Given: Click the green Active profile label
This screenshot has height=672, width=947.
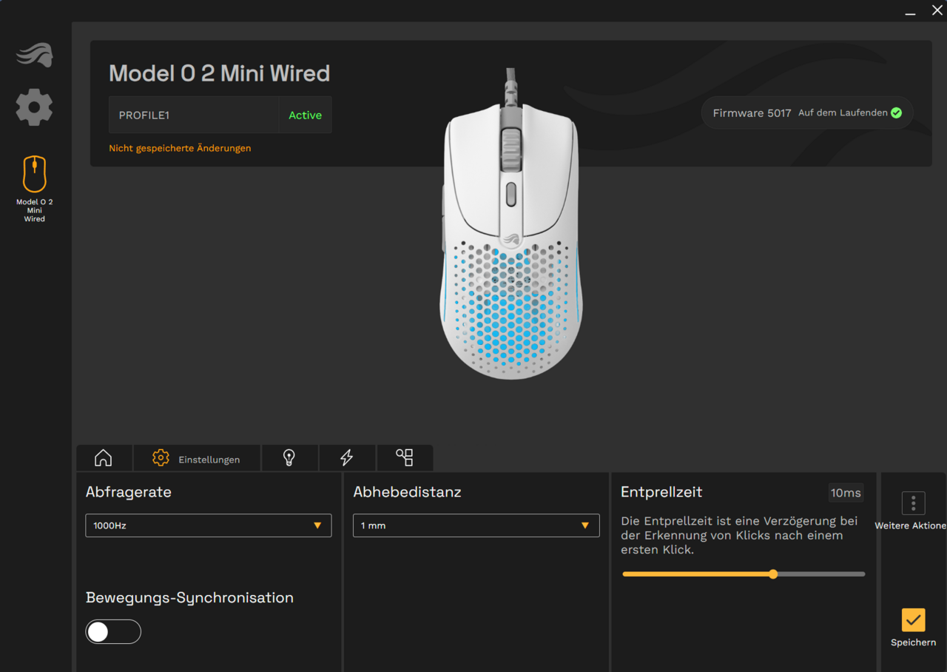Looking at the screenshot, I should click(x=305, y=115).
